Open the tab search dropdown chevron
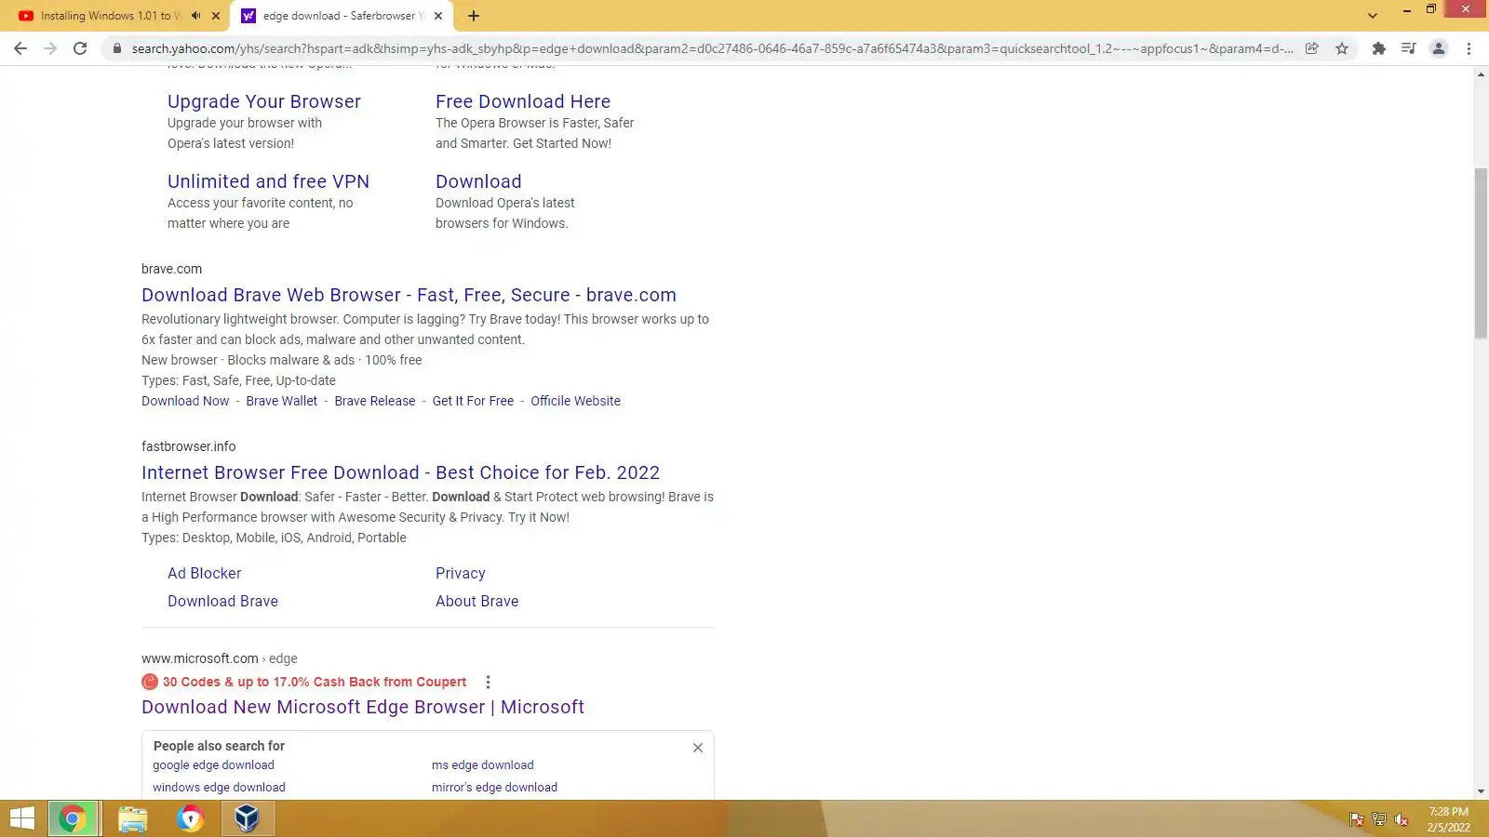The width and height of the screenshot is (1489, 837). pyautogui.click(x=1373, y=16)
